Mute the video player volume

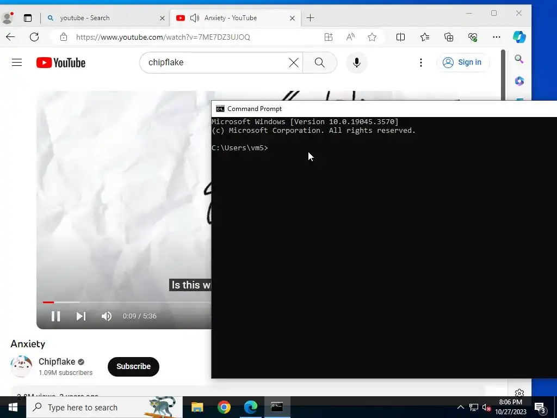pyautogui.click(x=107, y=316)
